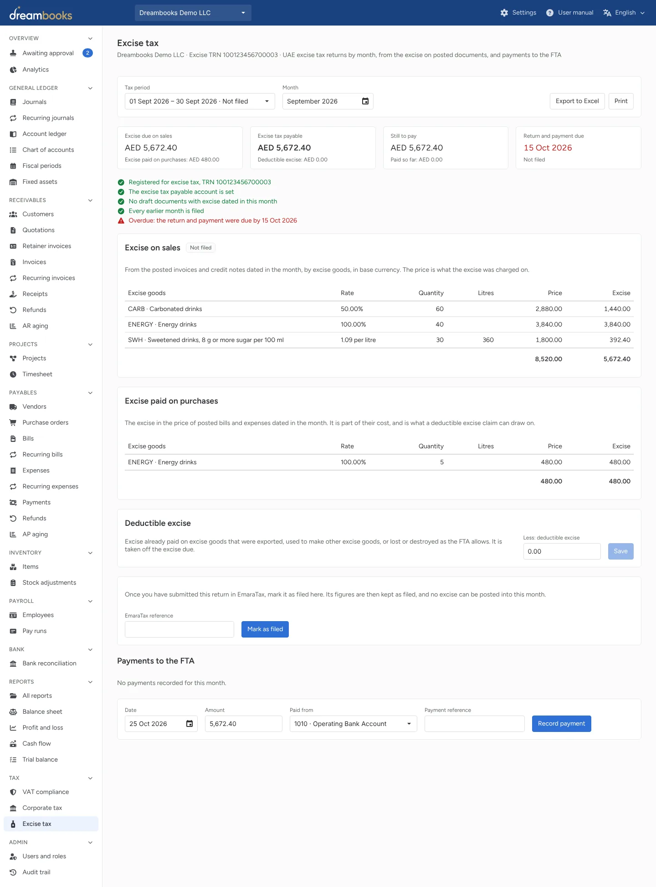Click the payment Amount field
Image resolution: width=656 pixels, height=887 pixels.
pos(244,724)
